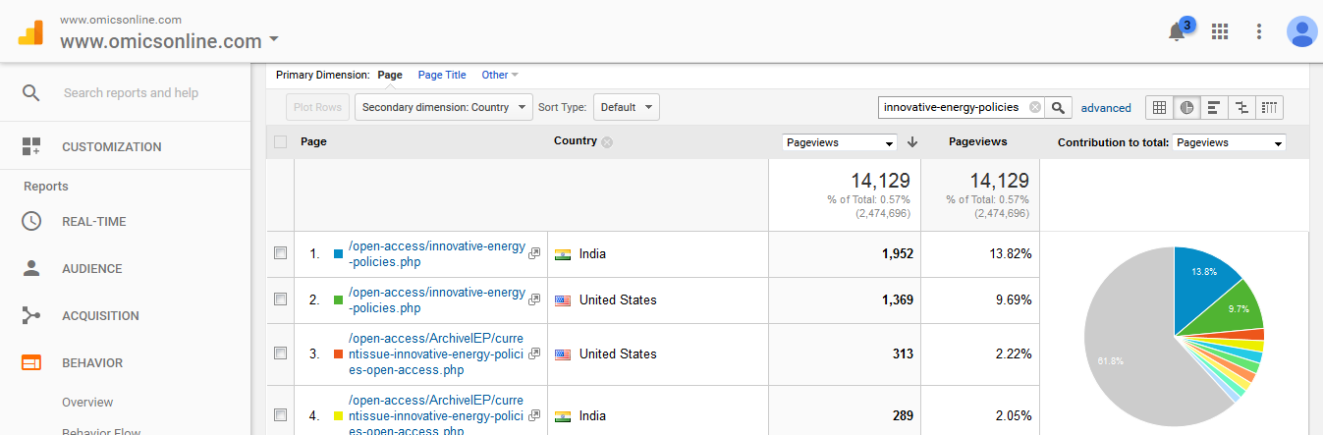Click the Behavior section icon

pyautogui.click(x=31, y=363)
